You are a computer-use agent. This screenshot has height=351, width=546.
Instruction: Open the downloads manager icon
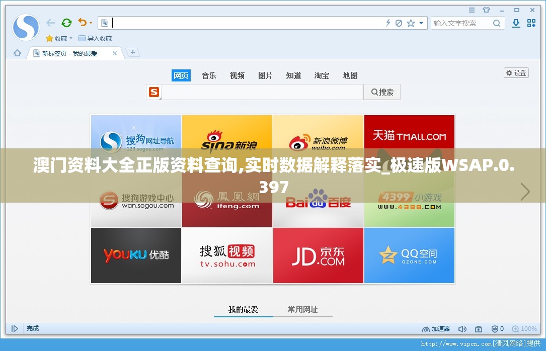(x=516, y=23)
